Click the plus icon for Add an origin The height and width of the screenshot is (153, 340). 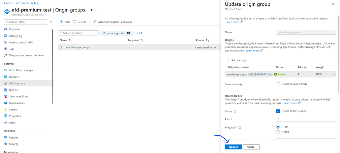pyautogui.click(x=228, y=60)
